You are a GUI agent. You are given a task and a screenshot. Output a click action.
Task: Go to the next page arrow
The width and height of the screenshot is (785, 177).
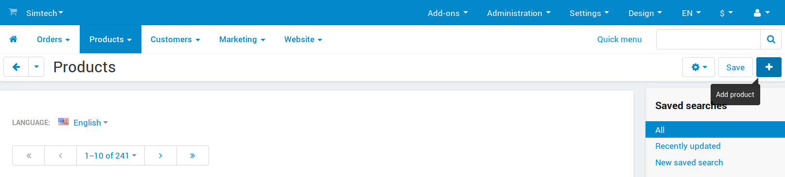pos(160,156)
